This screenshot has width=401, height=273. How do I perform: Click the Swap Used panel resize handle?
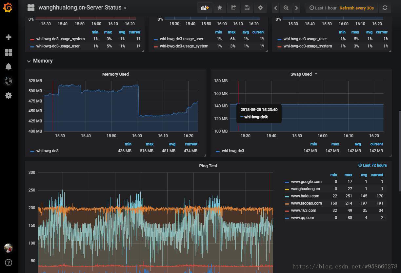[391, 155]
